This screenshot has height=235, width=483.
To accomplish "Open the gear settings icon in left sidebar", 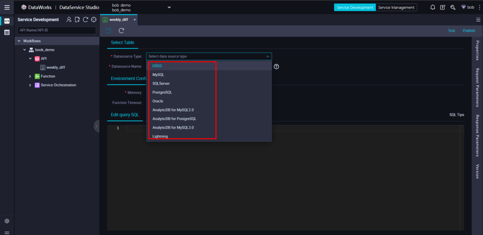I will coord(7,221).
